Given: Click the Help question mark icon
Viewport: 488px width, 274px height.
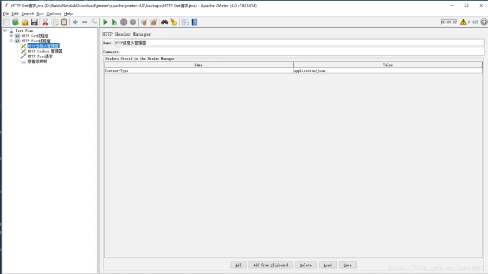Looking at the screenshot, I should click(195, 22).
